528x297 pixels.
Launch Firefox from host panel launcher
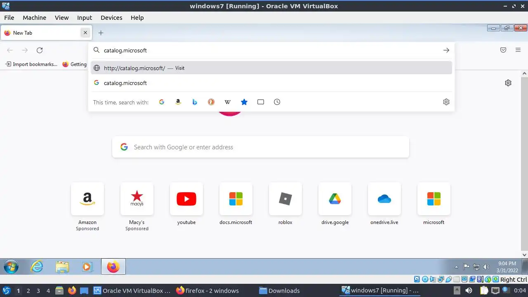72,290
